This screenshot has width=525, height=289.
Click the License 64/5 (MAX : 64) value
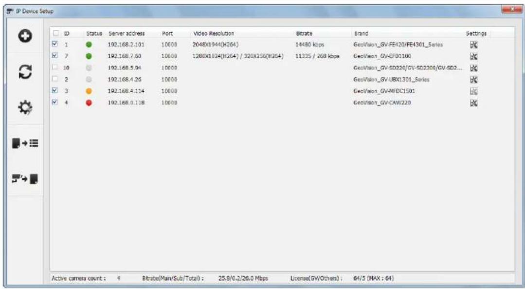(x=374, y=278)
